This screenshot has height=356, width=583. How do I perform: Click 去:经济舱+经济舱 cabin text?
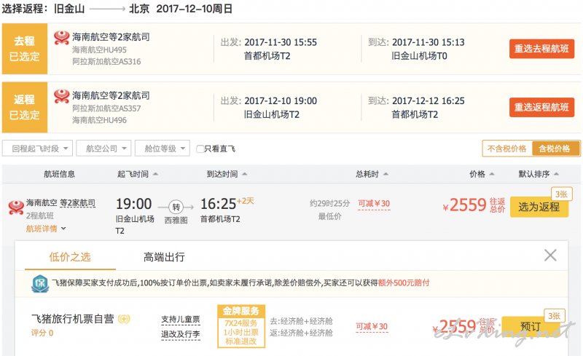click(x=301, y=321)
